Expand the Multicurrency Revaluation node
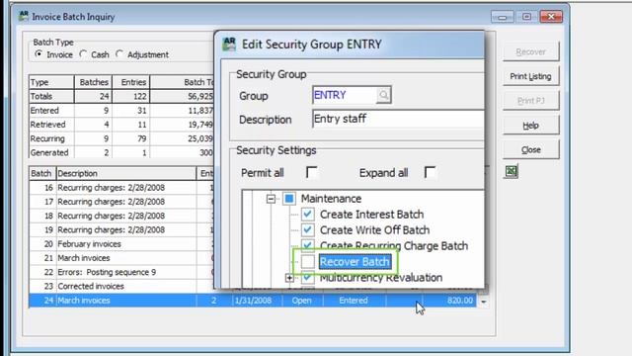 [x=289, y=278]
